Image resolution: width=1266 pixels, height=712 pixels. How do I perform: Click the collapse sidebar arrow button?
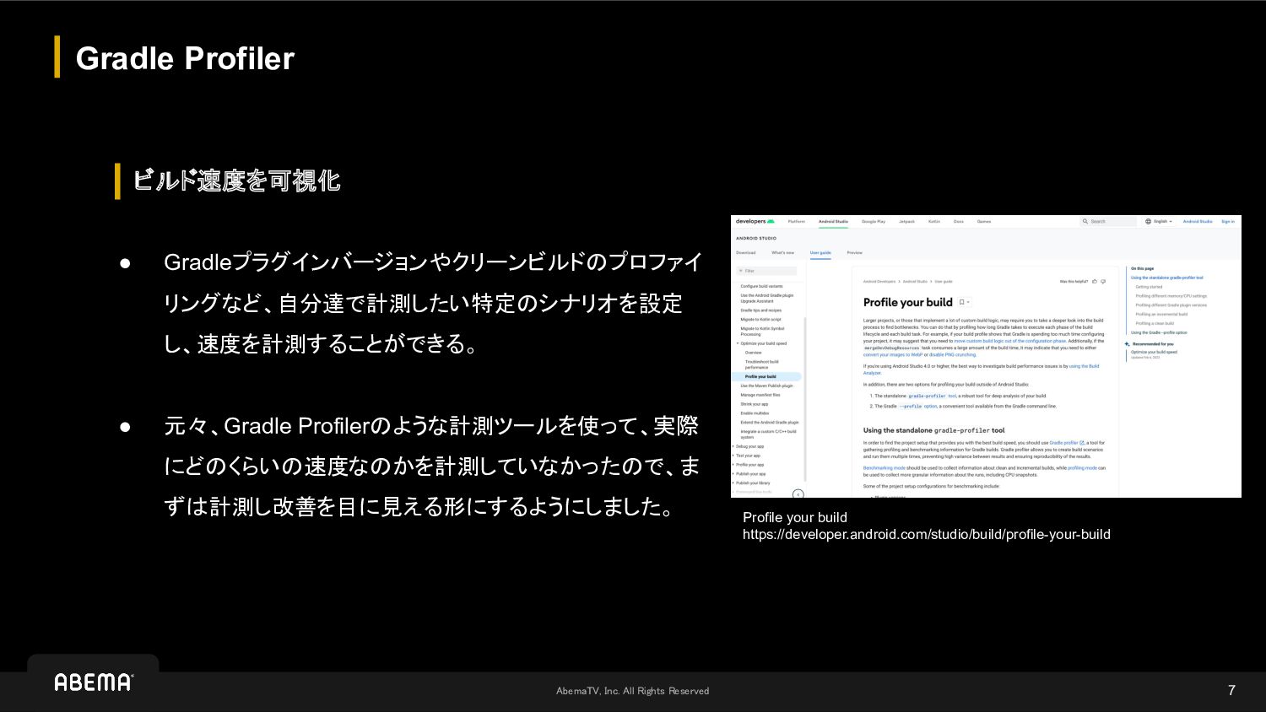click(798, 494)
